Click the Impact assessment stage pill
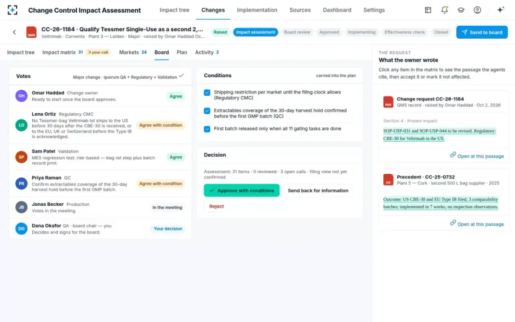 (x=255, y=32)
